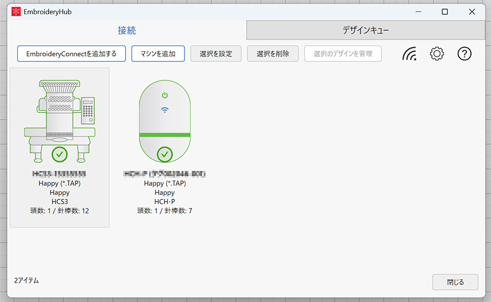The image size is (491, 302).
Task: Open the wireless connection status icon
Action: pos(409,54)
